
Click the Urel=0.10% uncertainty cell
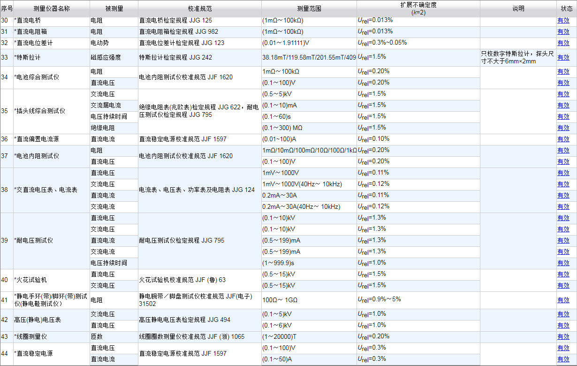[x=418, y=139]
